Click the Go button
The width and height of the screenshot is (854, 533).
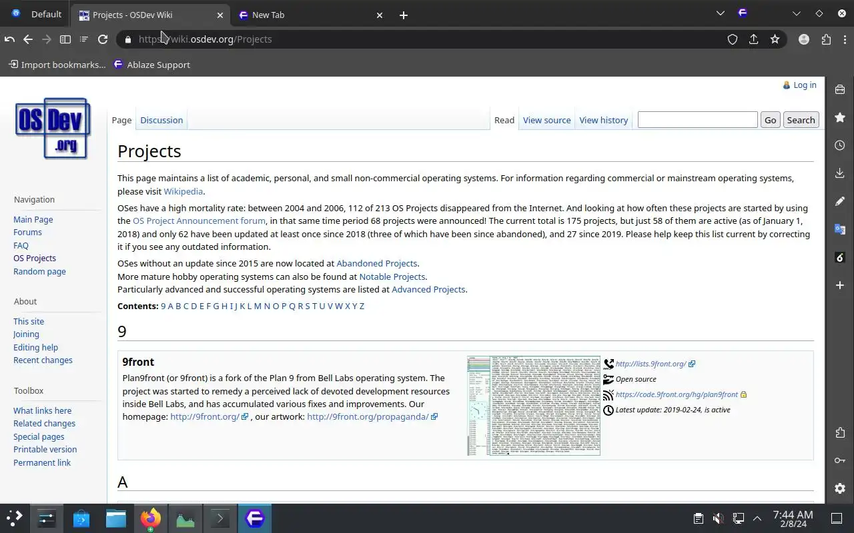click(771, 120)
